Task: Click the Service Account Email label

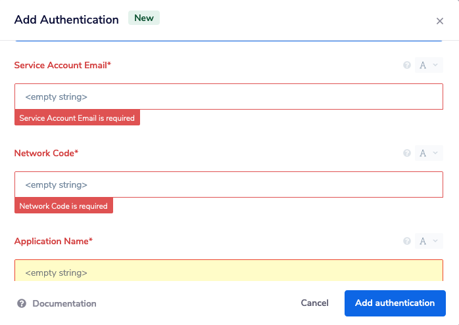Action: coord(62,65)
